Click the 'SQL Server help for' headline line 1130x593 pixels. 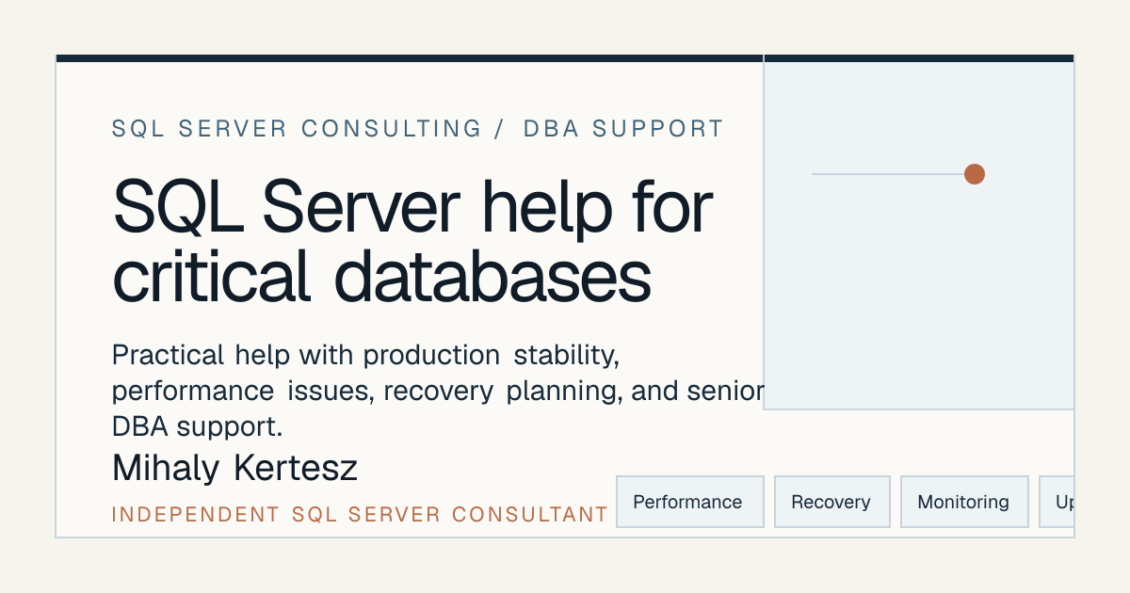coord(412,207)
